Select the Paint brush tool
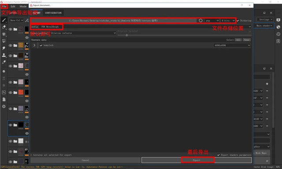The width and height of the screenshot is (282, 169). 4,20
